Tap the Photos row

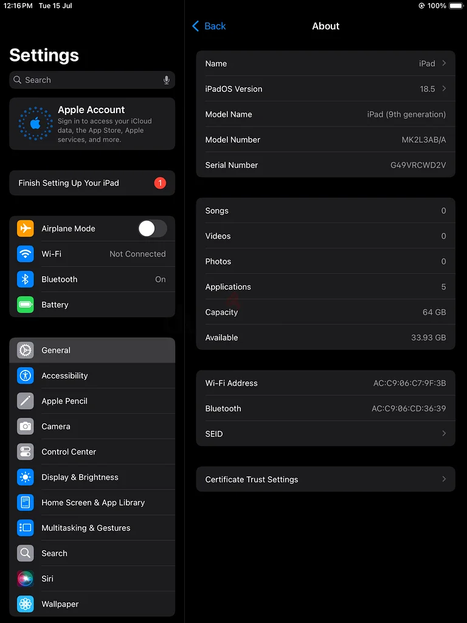click(326, 261)
